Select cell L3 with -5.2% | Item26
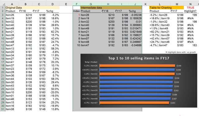Screen dimensions: 199x116 click(160, 15)
